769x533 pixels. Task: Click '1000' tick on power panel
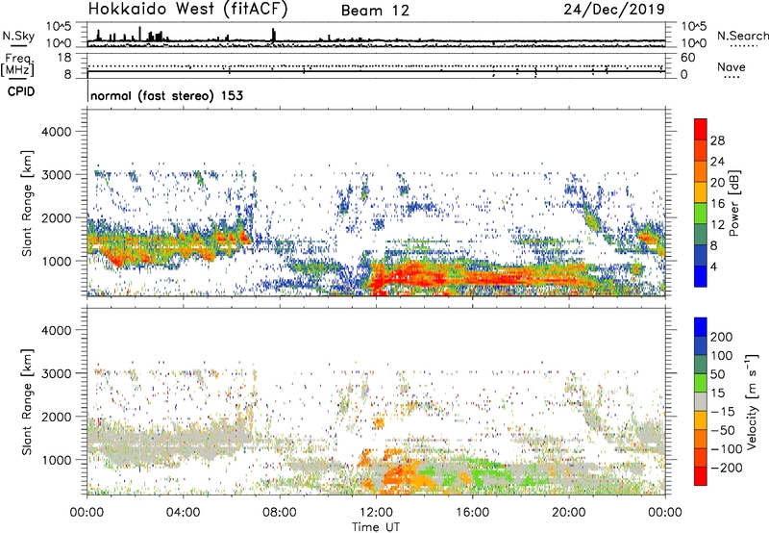click(x=57, y=261)
